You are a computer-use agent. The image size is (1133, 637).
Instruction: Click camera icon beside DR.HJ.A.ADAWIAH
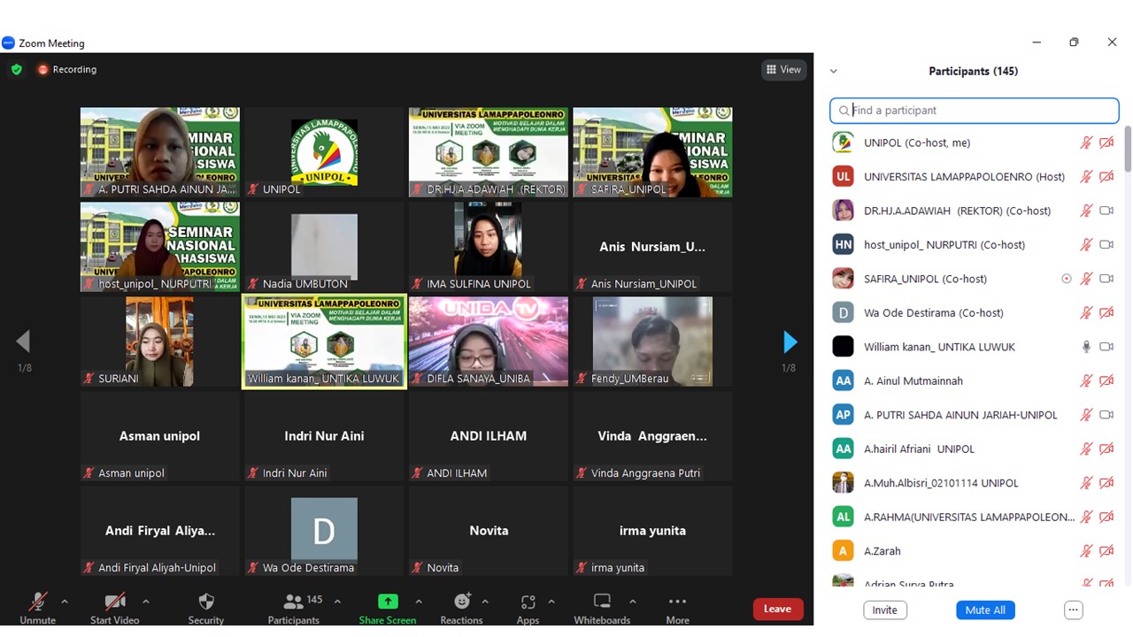click(x=1106, y=211)
